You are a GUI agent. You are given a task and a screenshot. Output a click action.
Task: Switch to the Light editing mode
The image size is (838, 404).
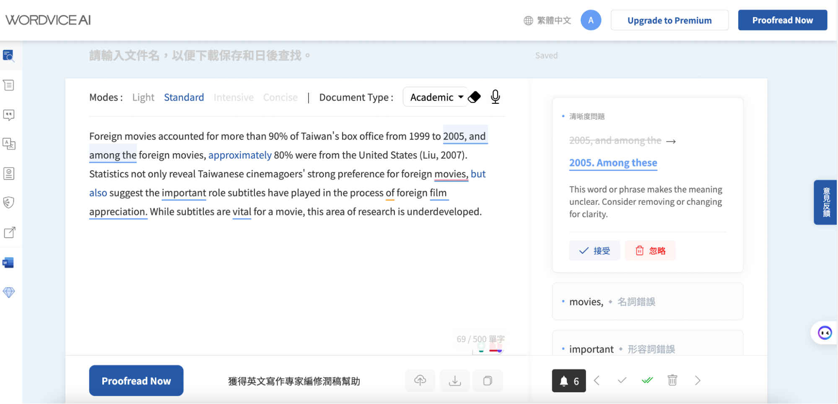[x=143, y=97]
